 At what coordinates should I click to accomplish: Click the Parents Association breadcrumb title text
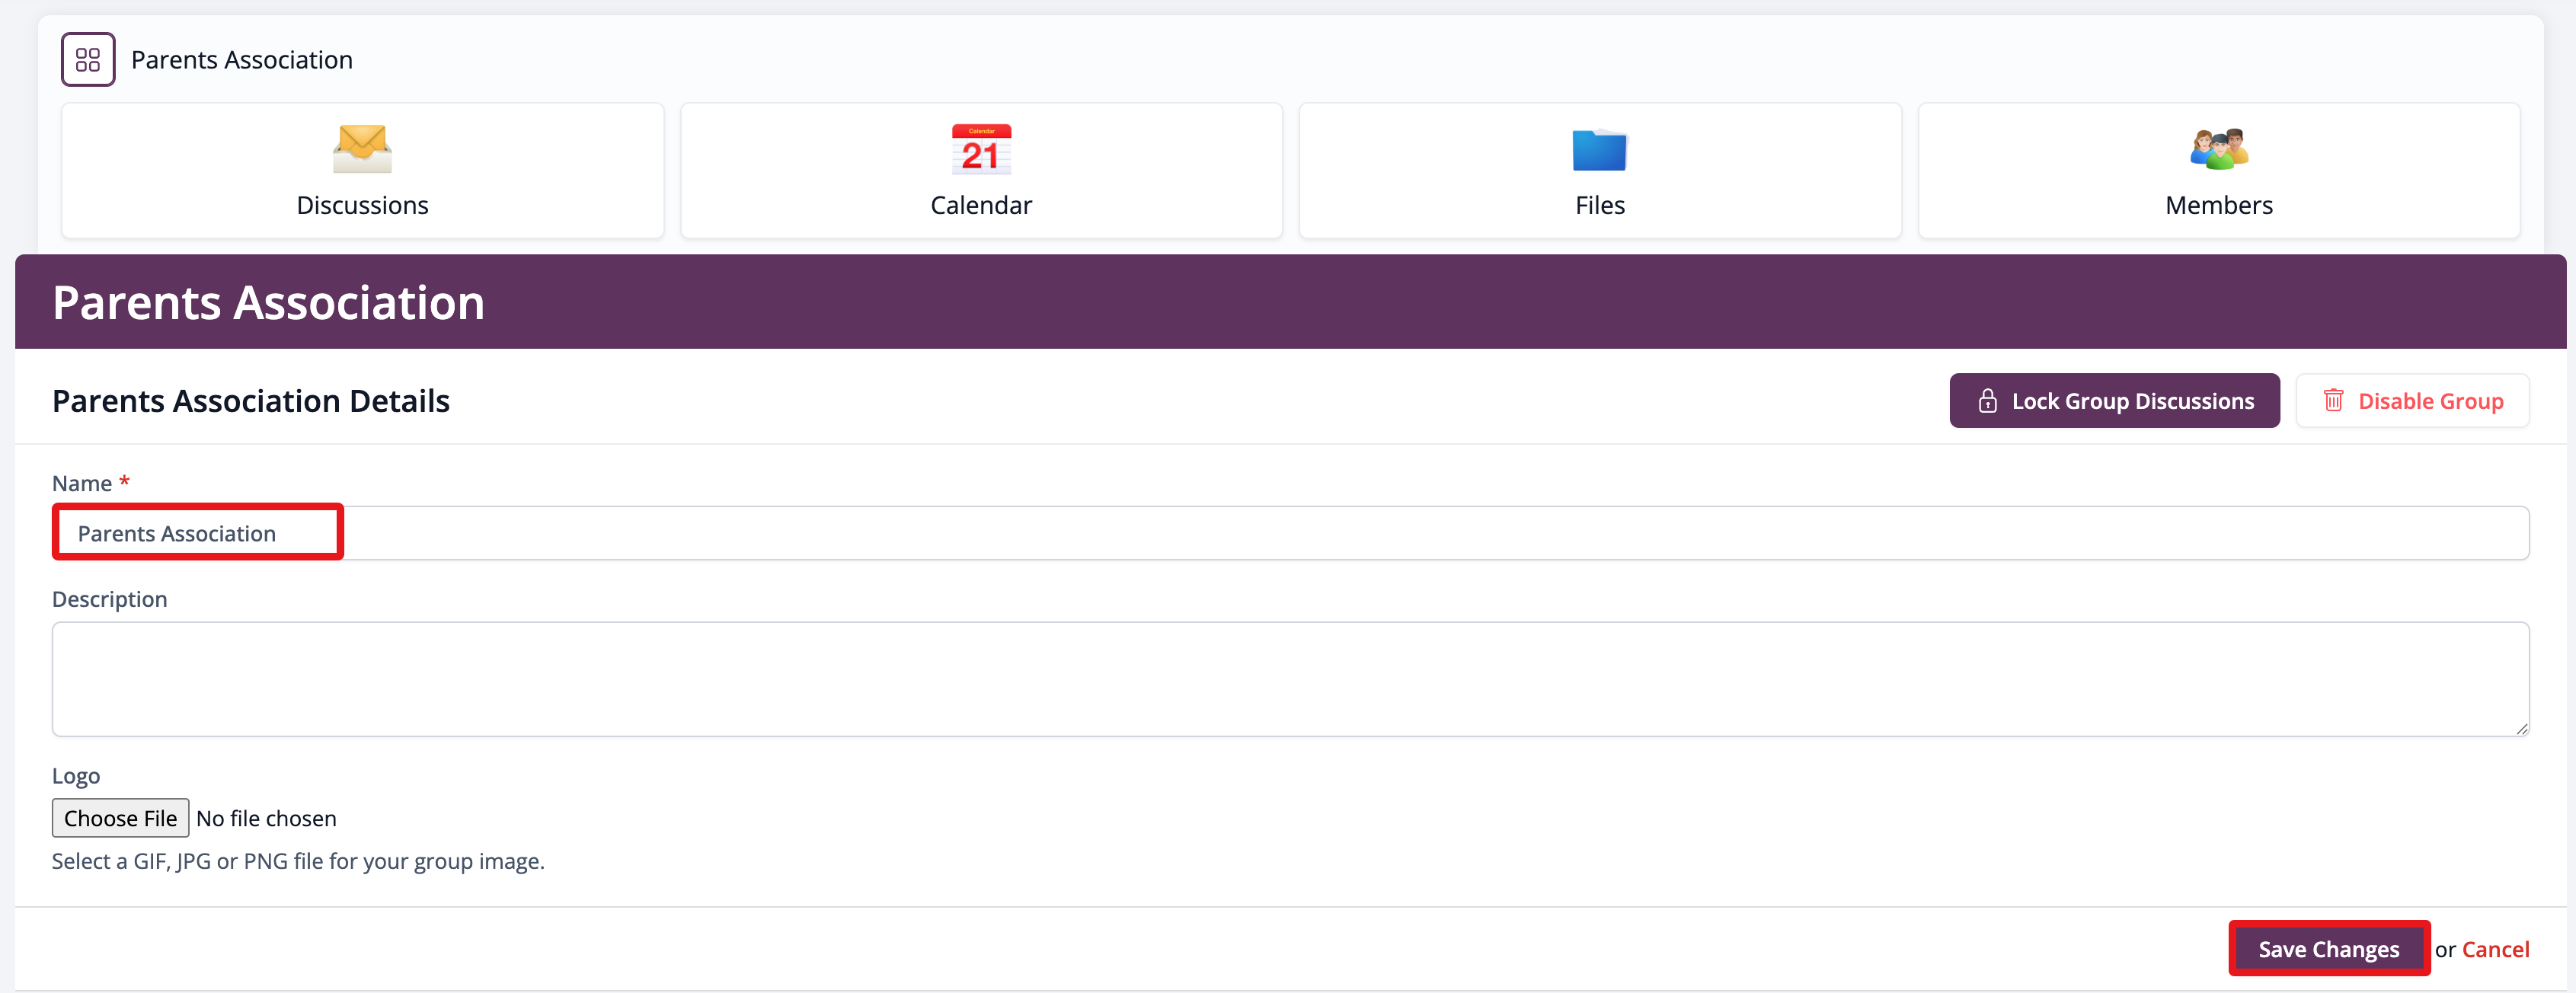[242, 60]
